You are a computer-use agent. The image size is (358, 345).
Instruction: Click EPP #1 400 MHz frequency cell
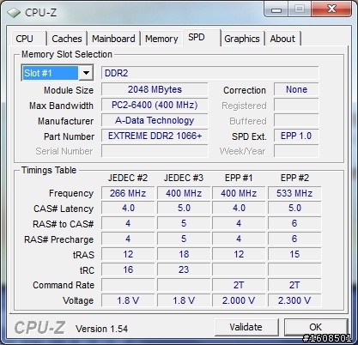point(239,193)
